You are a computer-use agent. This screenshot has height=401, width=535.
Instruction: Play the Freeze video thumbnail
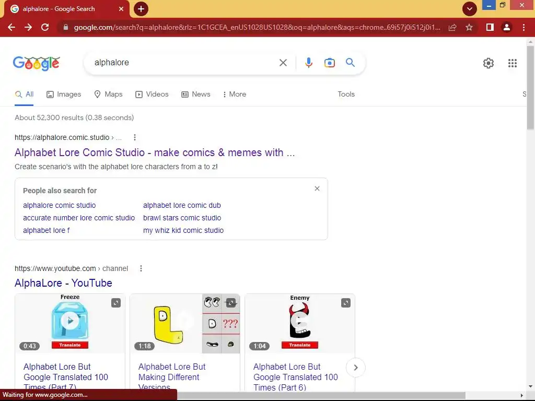coord(70,321)
